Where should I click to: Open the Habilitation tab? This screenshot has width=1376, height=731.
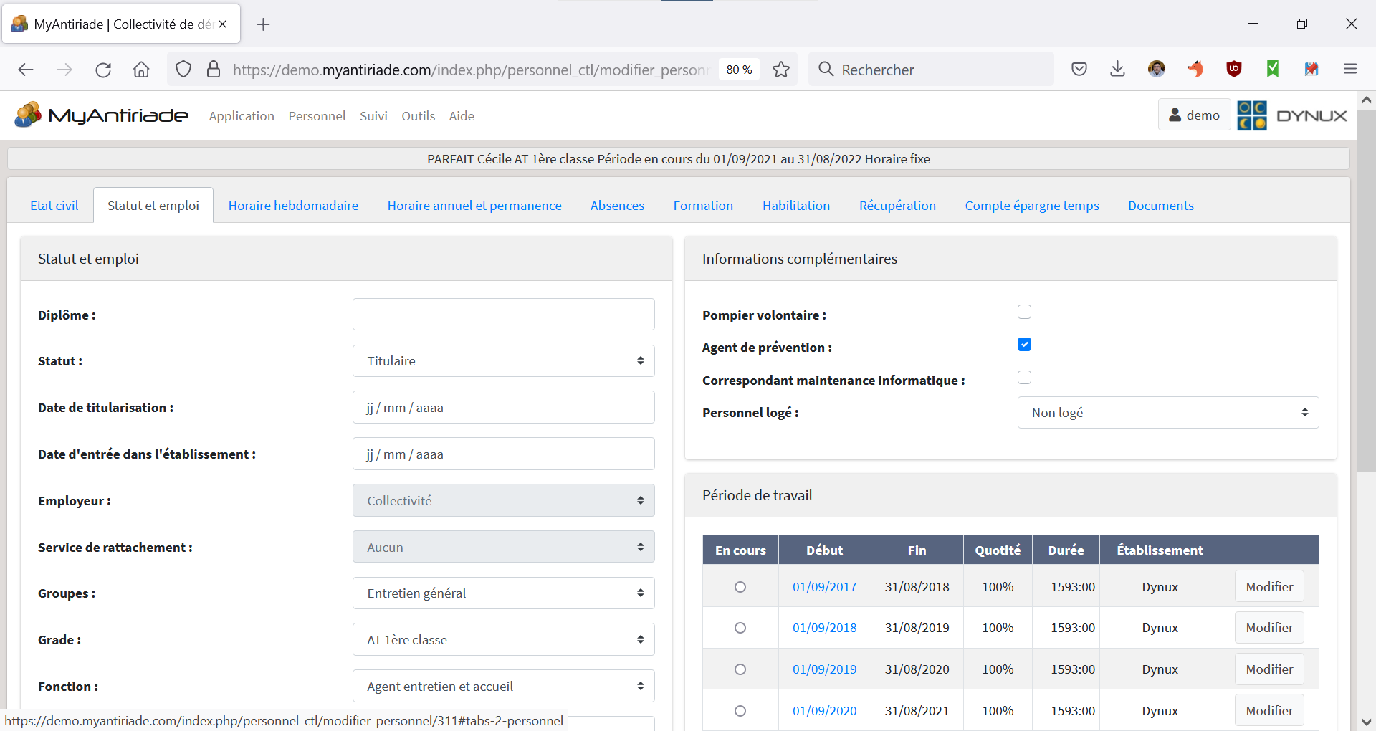796,206
